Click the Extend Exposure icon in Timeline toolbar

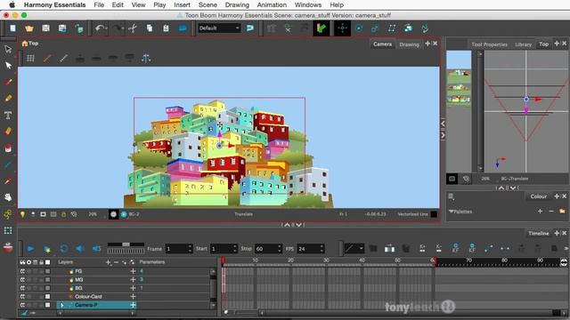[x=389, y=249]
